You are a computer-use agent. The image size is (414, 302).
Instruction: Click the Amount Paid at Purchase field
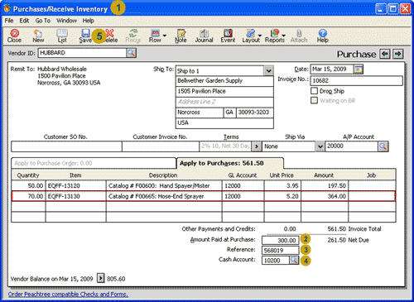280,240
